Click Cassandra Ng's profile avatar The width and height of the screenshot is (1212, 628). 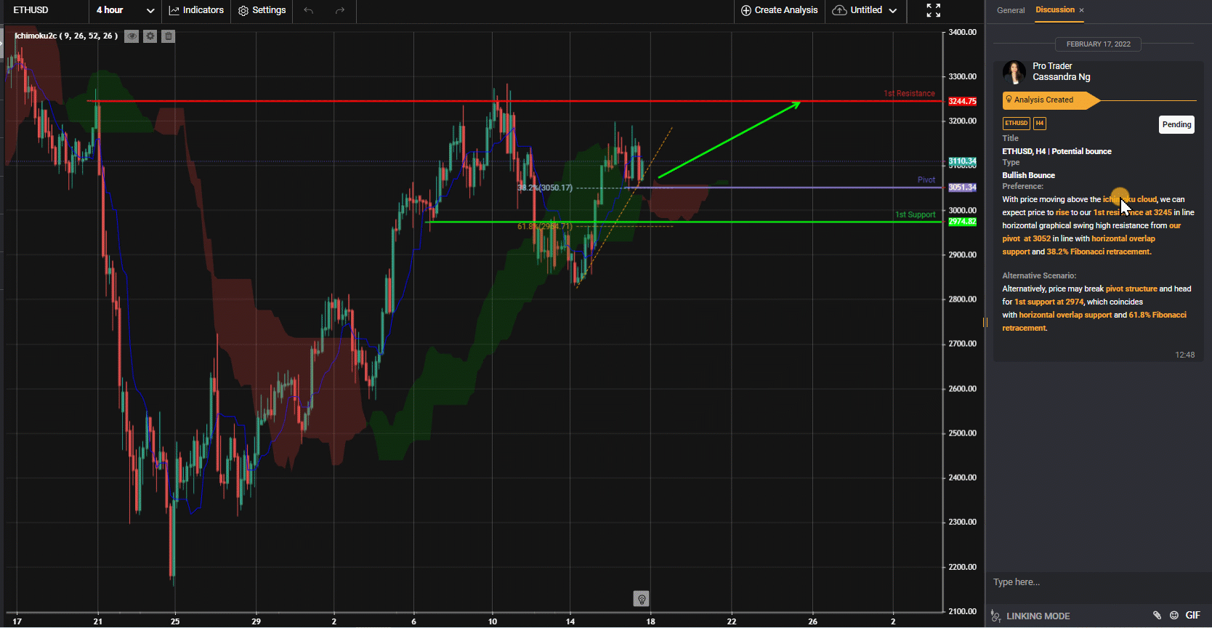(1014, 72)
